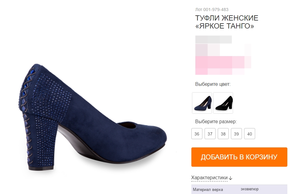The width and height of the screenshot is (299, 194).
Task: Click the эковелюр material value
Action: point(249,189)
